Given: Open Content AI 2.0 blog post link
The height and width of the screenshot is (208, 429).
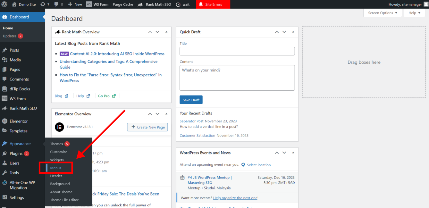Looking at the screenshot, I should click(117, 54).
